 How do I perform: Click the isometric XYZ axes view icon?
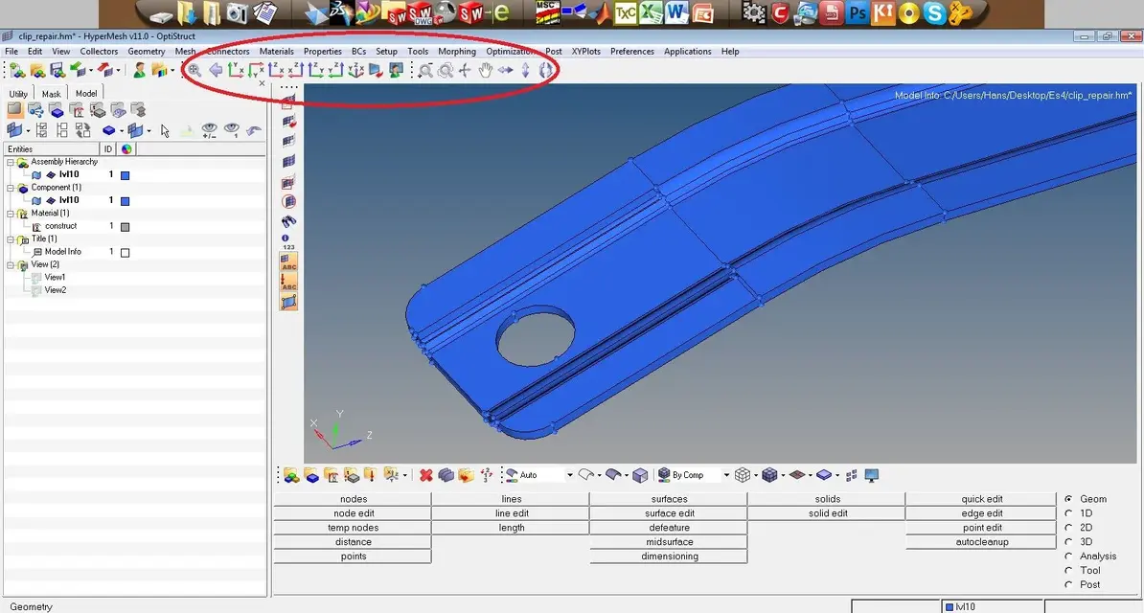coord(355,70)
